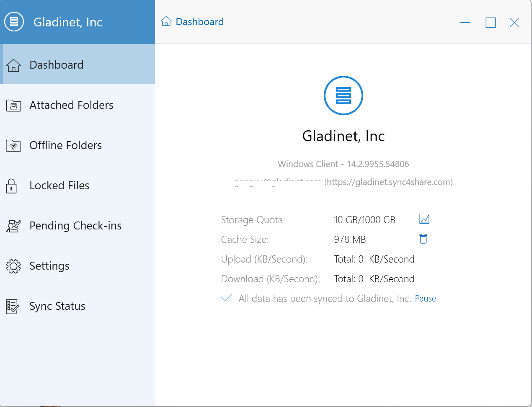The height and width of the screenshot is (407, 532).
Task: Click the Gladinet logo icon in sidebar header
Action: click(x=14, y=21)
